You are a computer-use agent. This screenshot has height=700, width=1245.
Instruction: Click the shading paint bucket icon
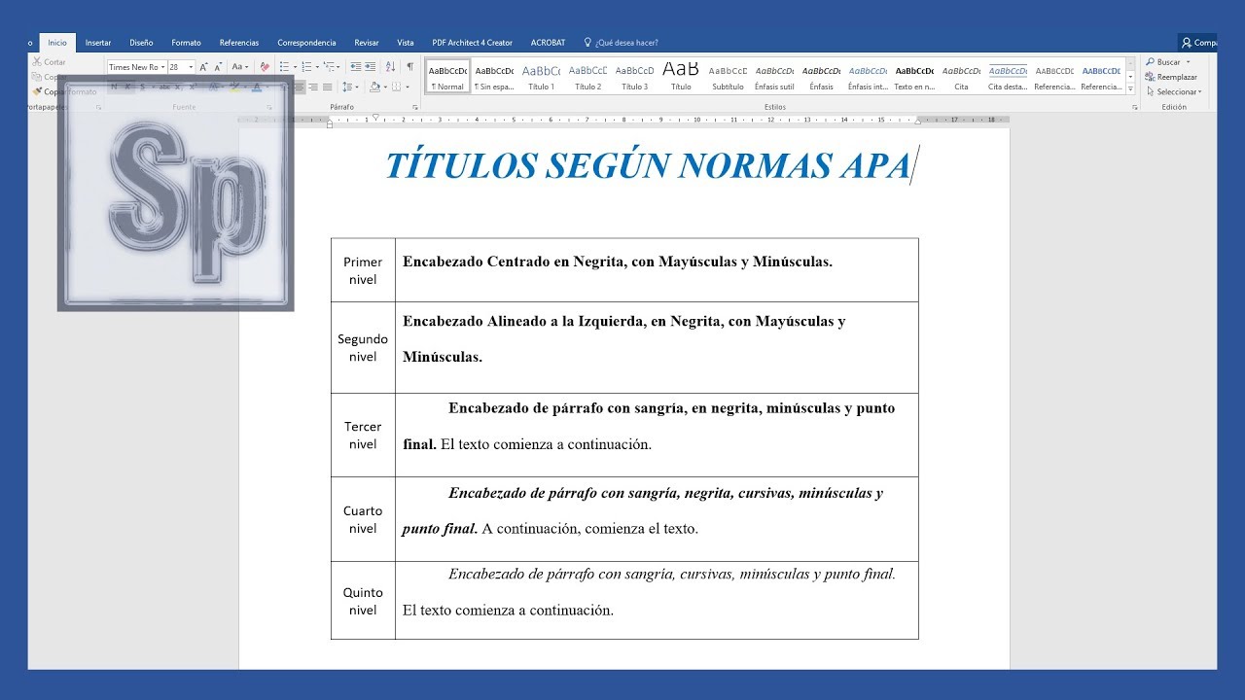[374, 87]
